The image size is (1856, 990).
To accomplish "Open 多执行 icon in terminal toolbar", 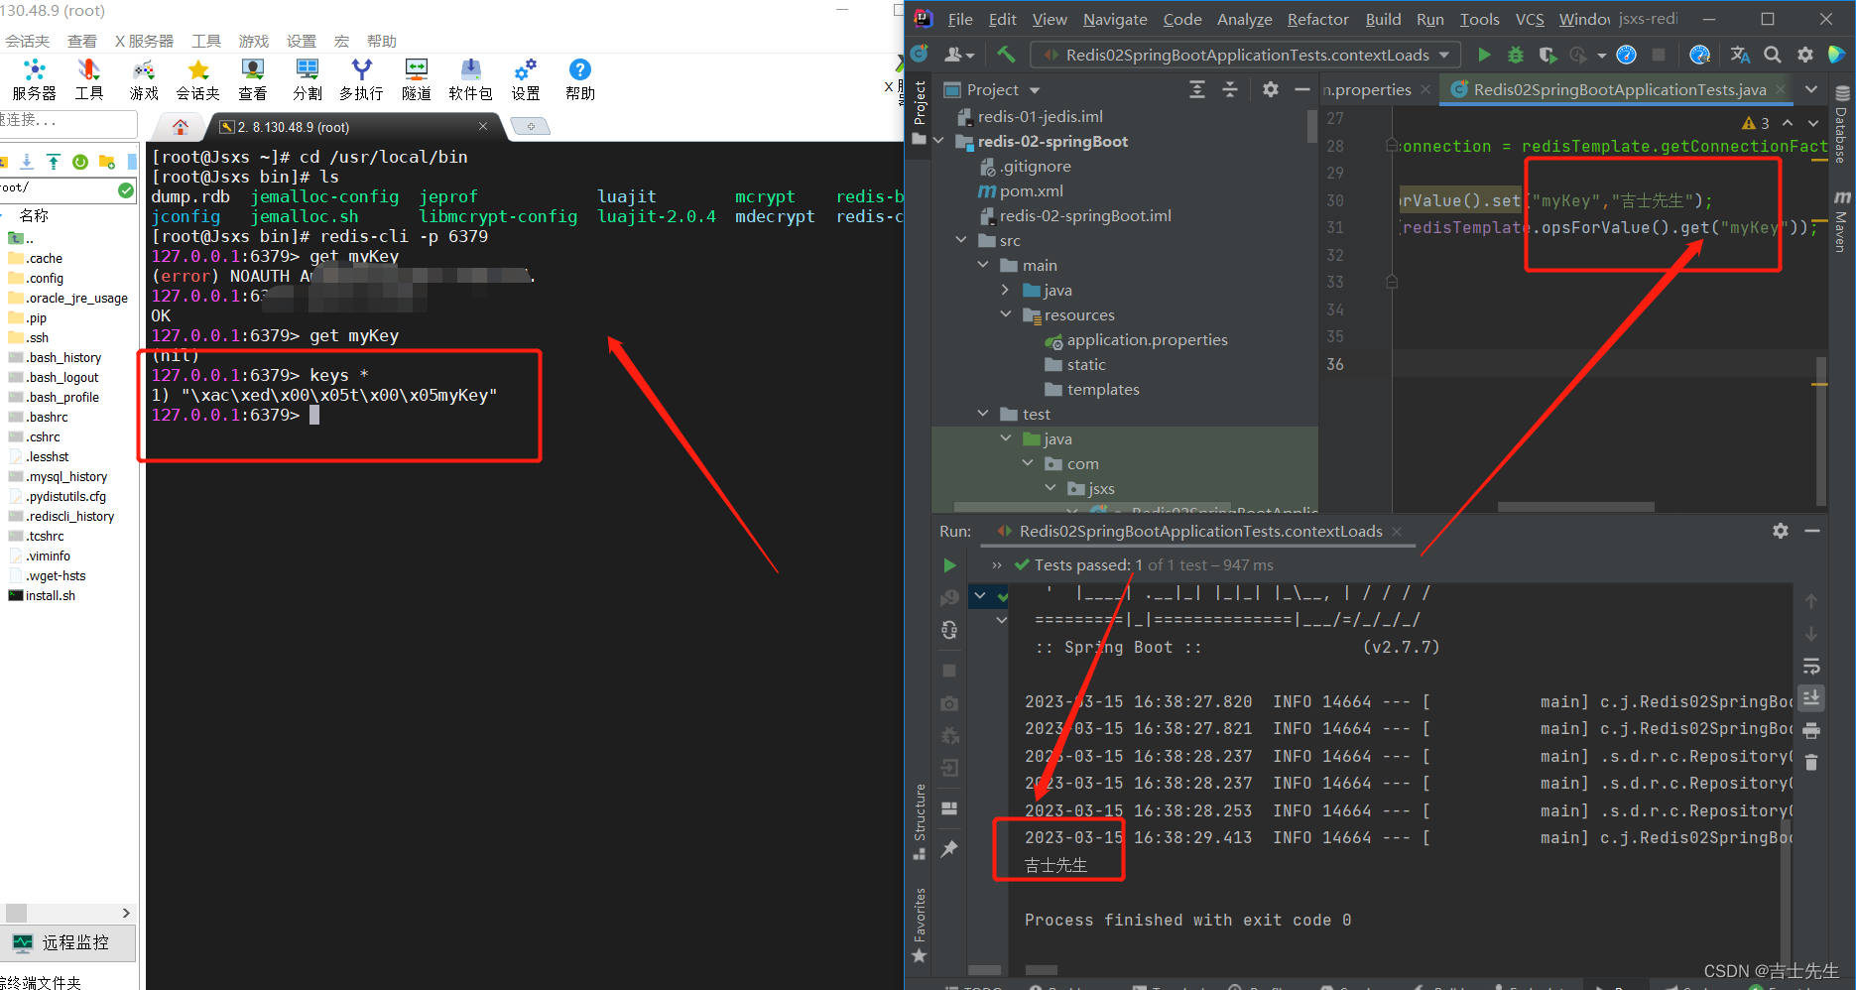I will 361,79.
